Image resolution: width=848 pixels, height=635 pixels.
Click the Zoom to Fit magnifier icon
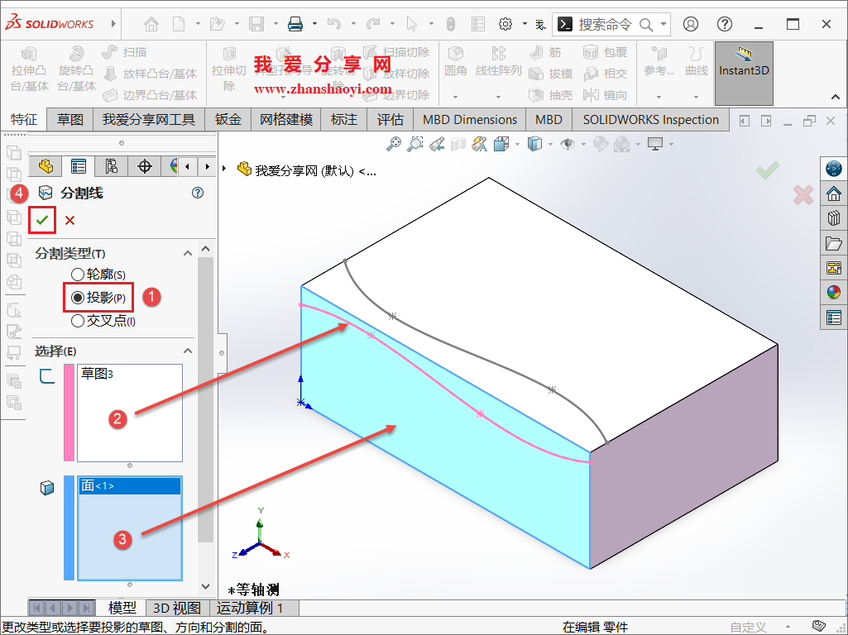coord(394,144)
